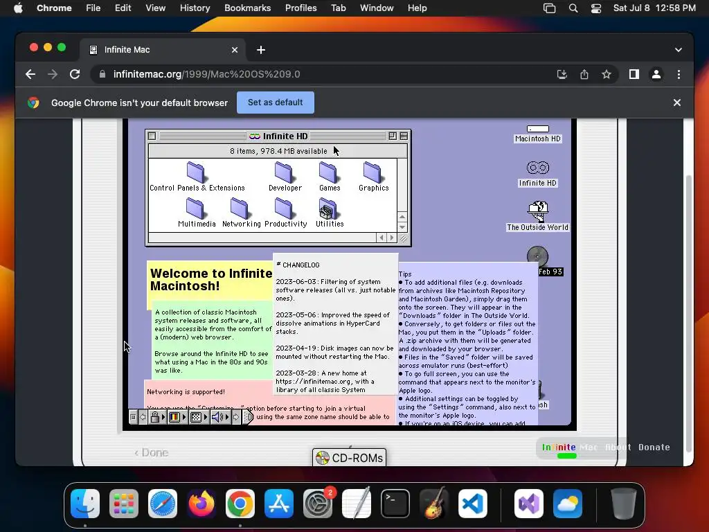
Task: Close the Infinite Mac browser tab
Action: (235, 50)
